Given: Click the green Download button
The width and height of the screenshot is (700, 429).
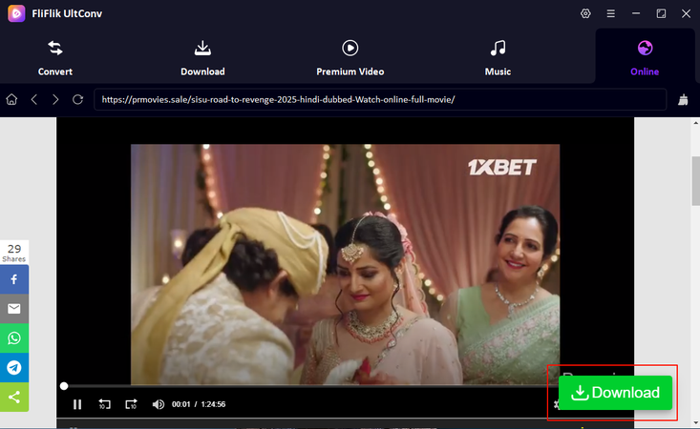Looking at the screenshot, I should [615, 393].
